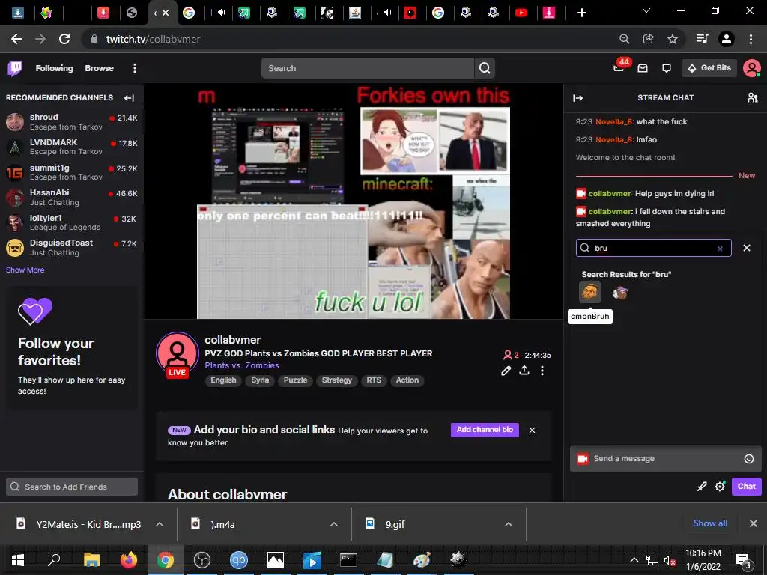Show hidden system tray icons
The width and height of the screenshot is (767, 575).
[x=634, y=560]
